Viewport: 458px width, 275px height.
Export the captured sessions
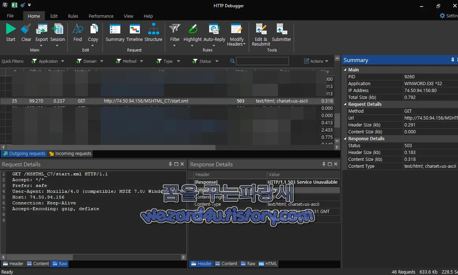tap(42, 33)
